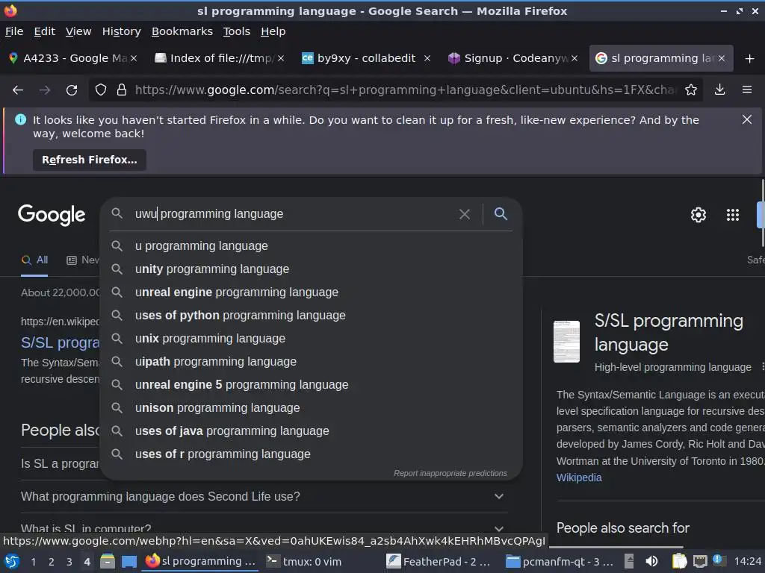Open Google quick settings gear
Viewport: 765px width, 573px height.
coord(699,215)
